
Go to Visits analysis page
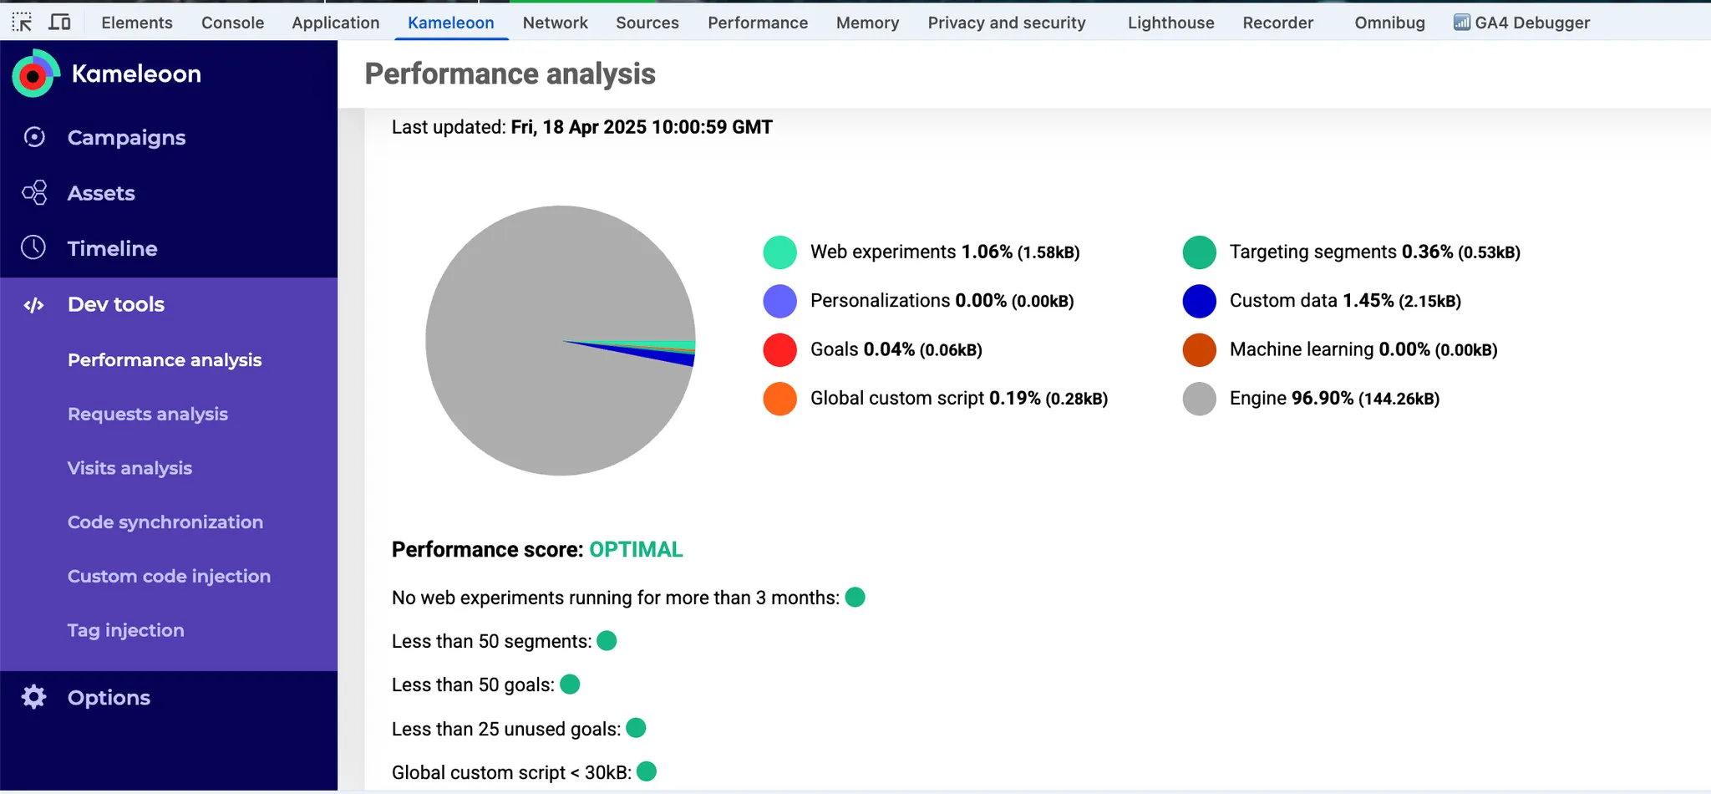point(129,469)
